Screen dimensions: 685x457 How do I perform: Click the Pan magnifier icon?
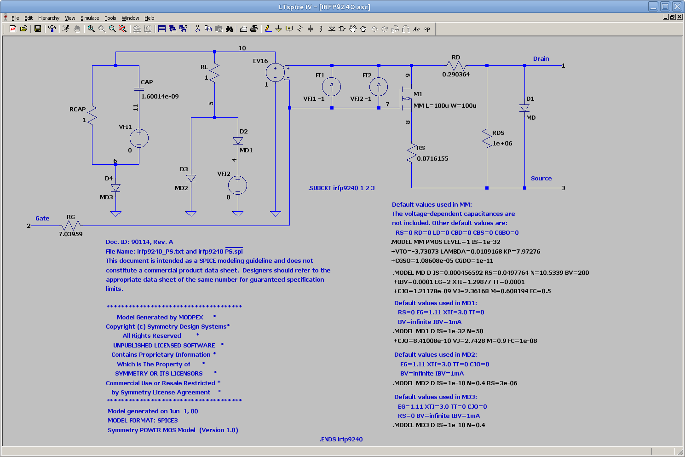point(102,29)
